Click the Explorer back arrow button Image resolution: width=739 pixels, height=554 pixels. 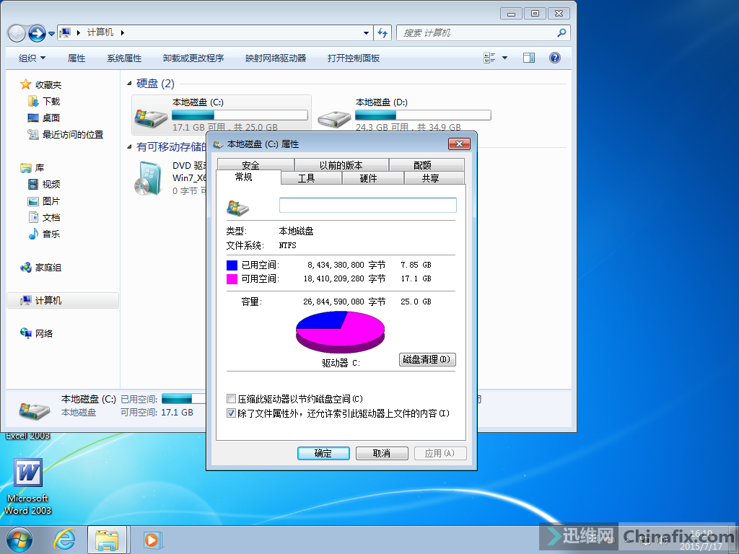click(17, 33)
